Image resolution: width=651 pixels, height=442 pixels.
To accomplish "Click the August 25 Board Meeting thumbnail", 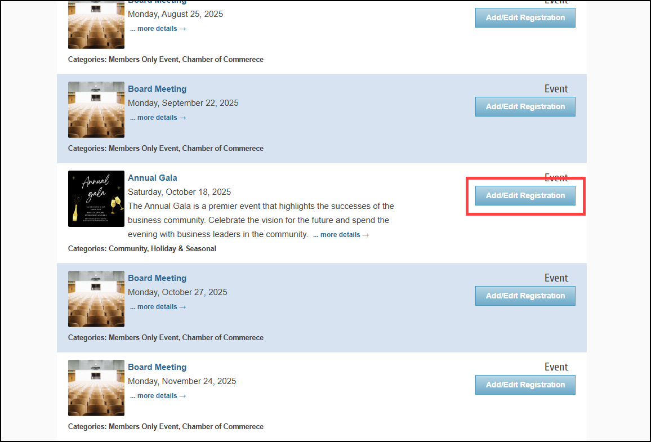I will coord(96,25).
